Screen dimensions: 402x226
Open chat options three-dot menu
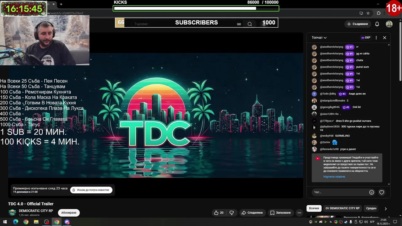click(x=376, y=38)
